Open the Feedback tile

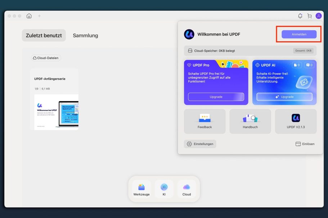pos(205,121)
